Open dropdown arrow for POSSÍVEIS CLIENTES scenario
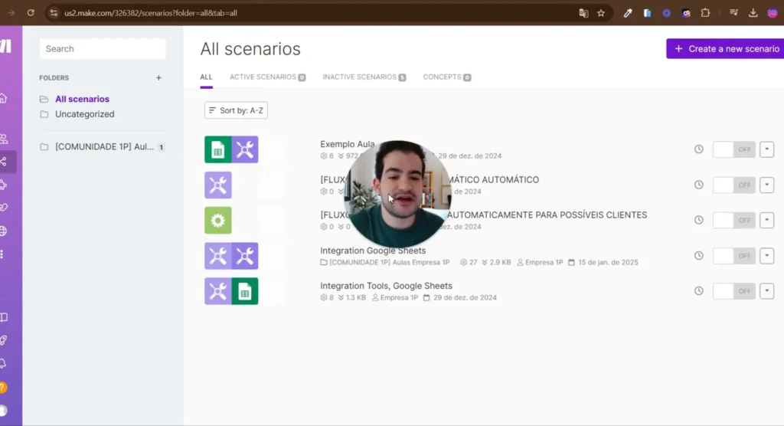Screen dimensions: 784x426 pos(766,220)
